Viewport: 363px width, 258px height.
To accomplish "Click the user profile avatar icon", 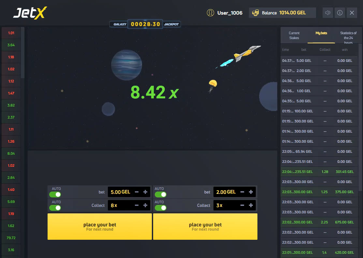I will [211, 13].
